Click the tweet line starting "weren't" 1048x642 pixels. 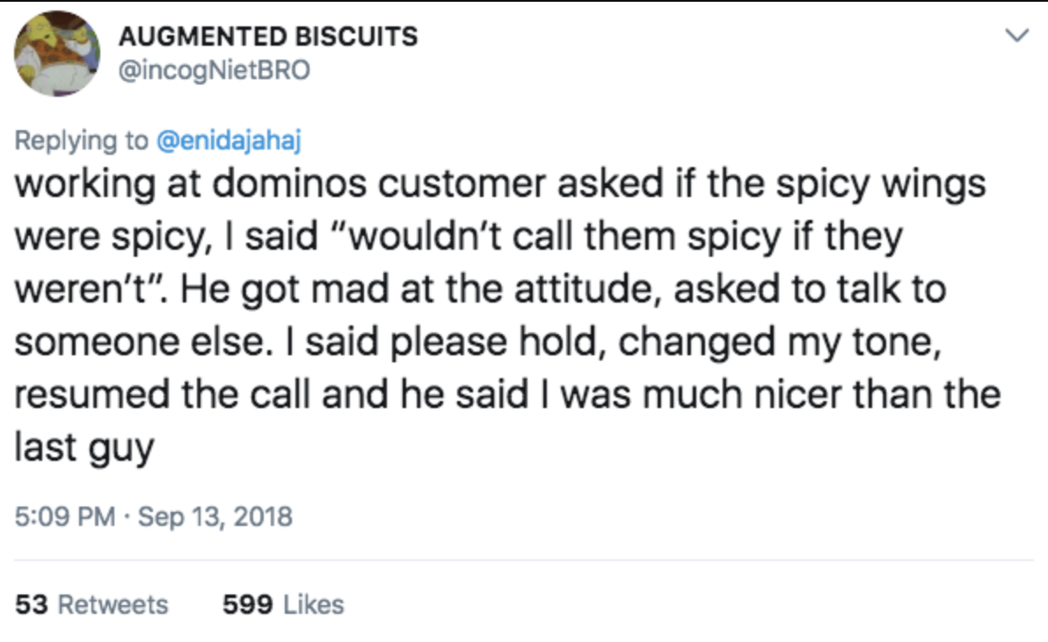tap(480, 289)
